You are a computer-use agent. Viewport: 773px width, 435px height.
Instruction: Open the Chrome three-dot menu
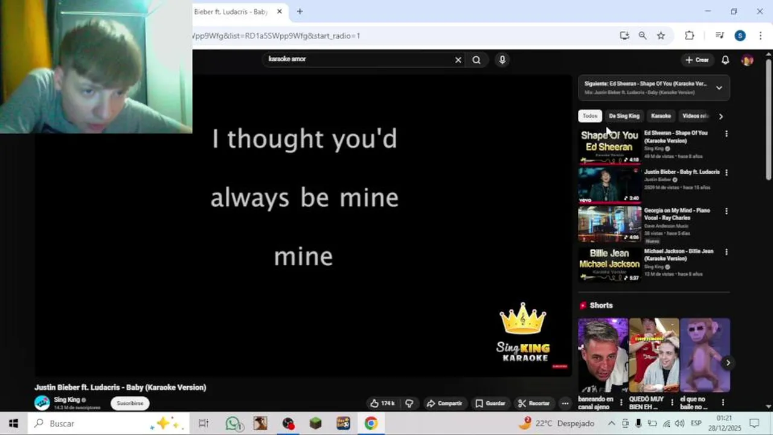[x=760, y=36]
